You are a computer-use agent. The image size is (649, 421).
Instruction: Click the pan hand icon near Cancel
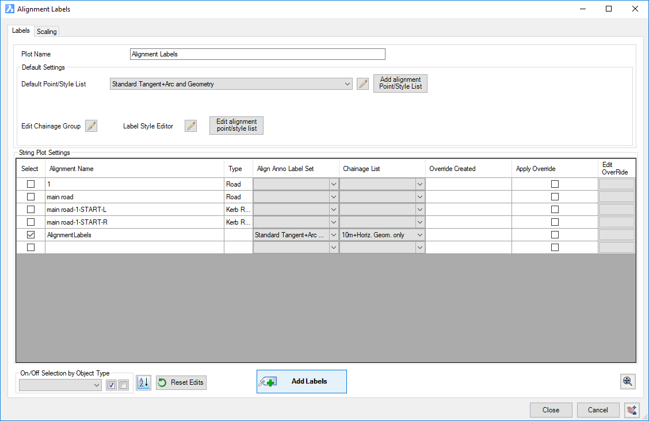click(x=631, y=410)
